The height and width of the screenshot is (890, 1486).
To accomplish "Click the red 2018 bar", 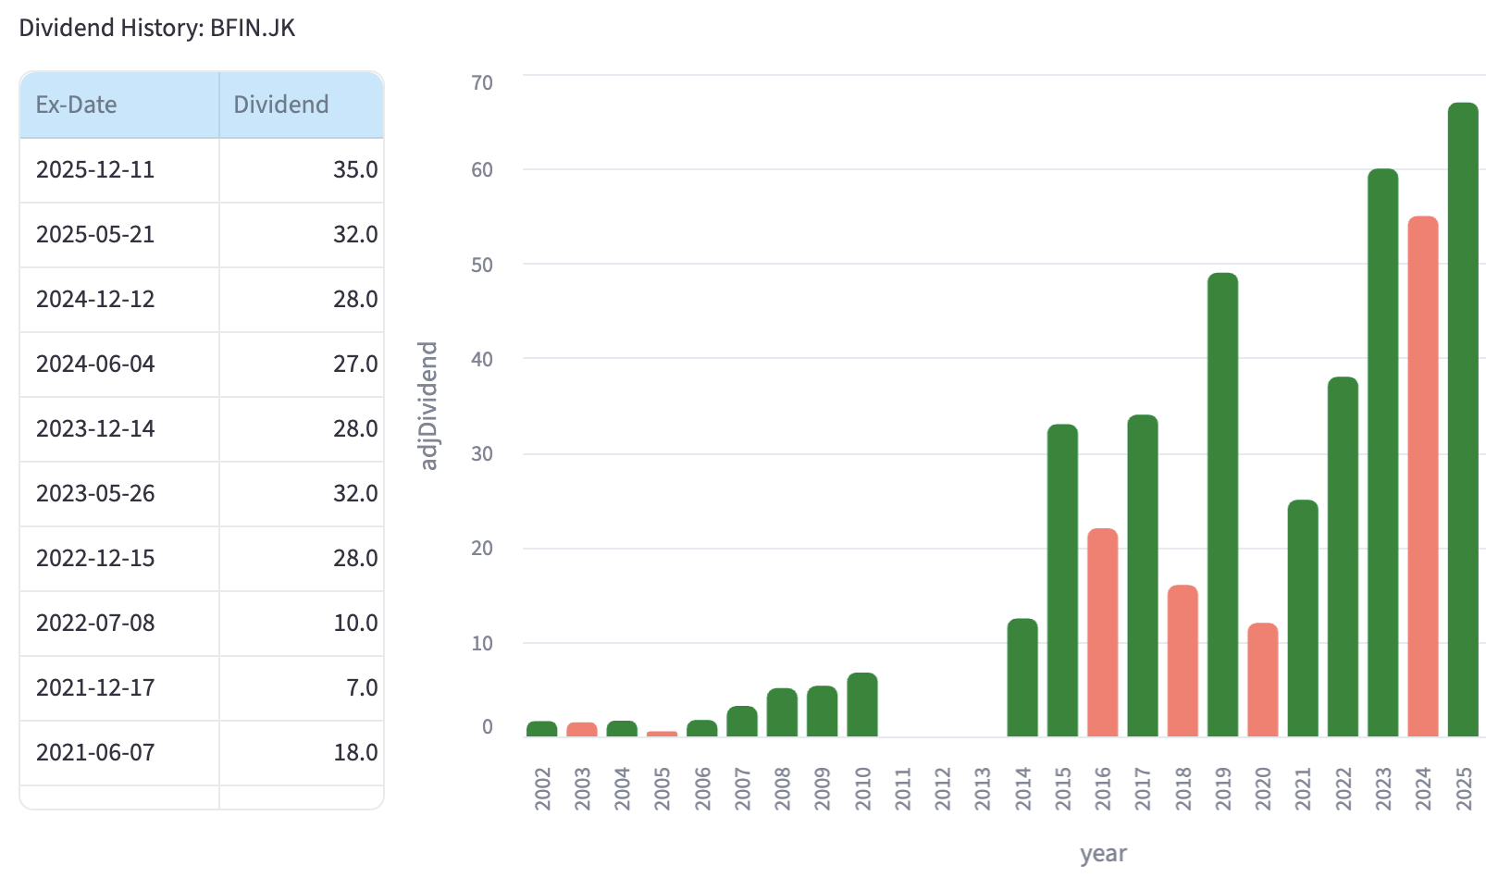I will click(x=1183, y=661).
